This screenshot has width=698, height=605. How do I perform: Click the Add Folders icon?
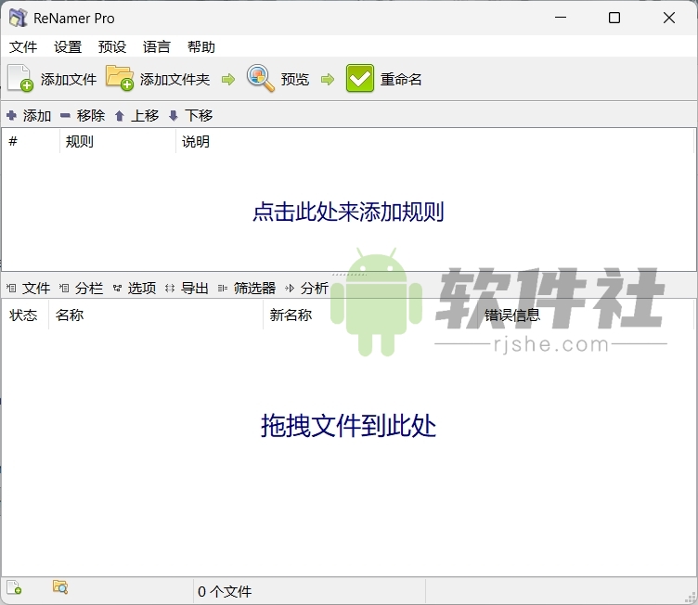(x=120, y=78)
